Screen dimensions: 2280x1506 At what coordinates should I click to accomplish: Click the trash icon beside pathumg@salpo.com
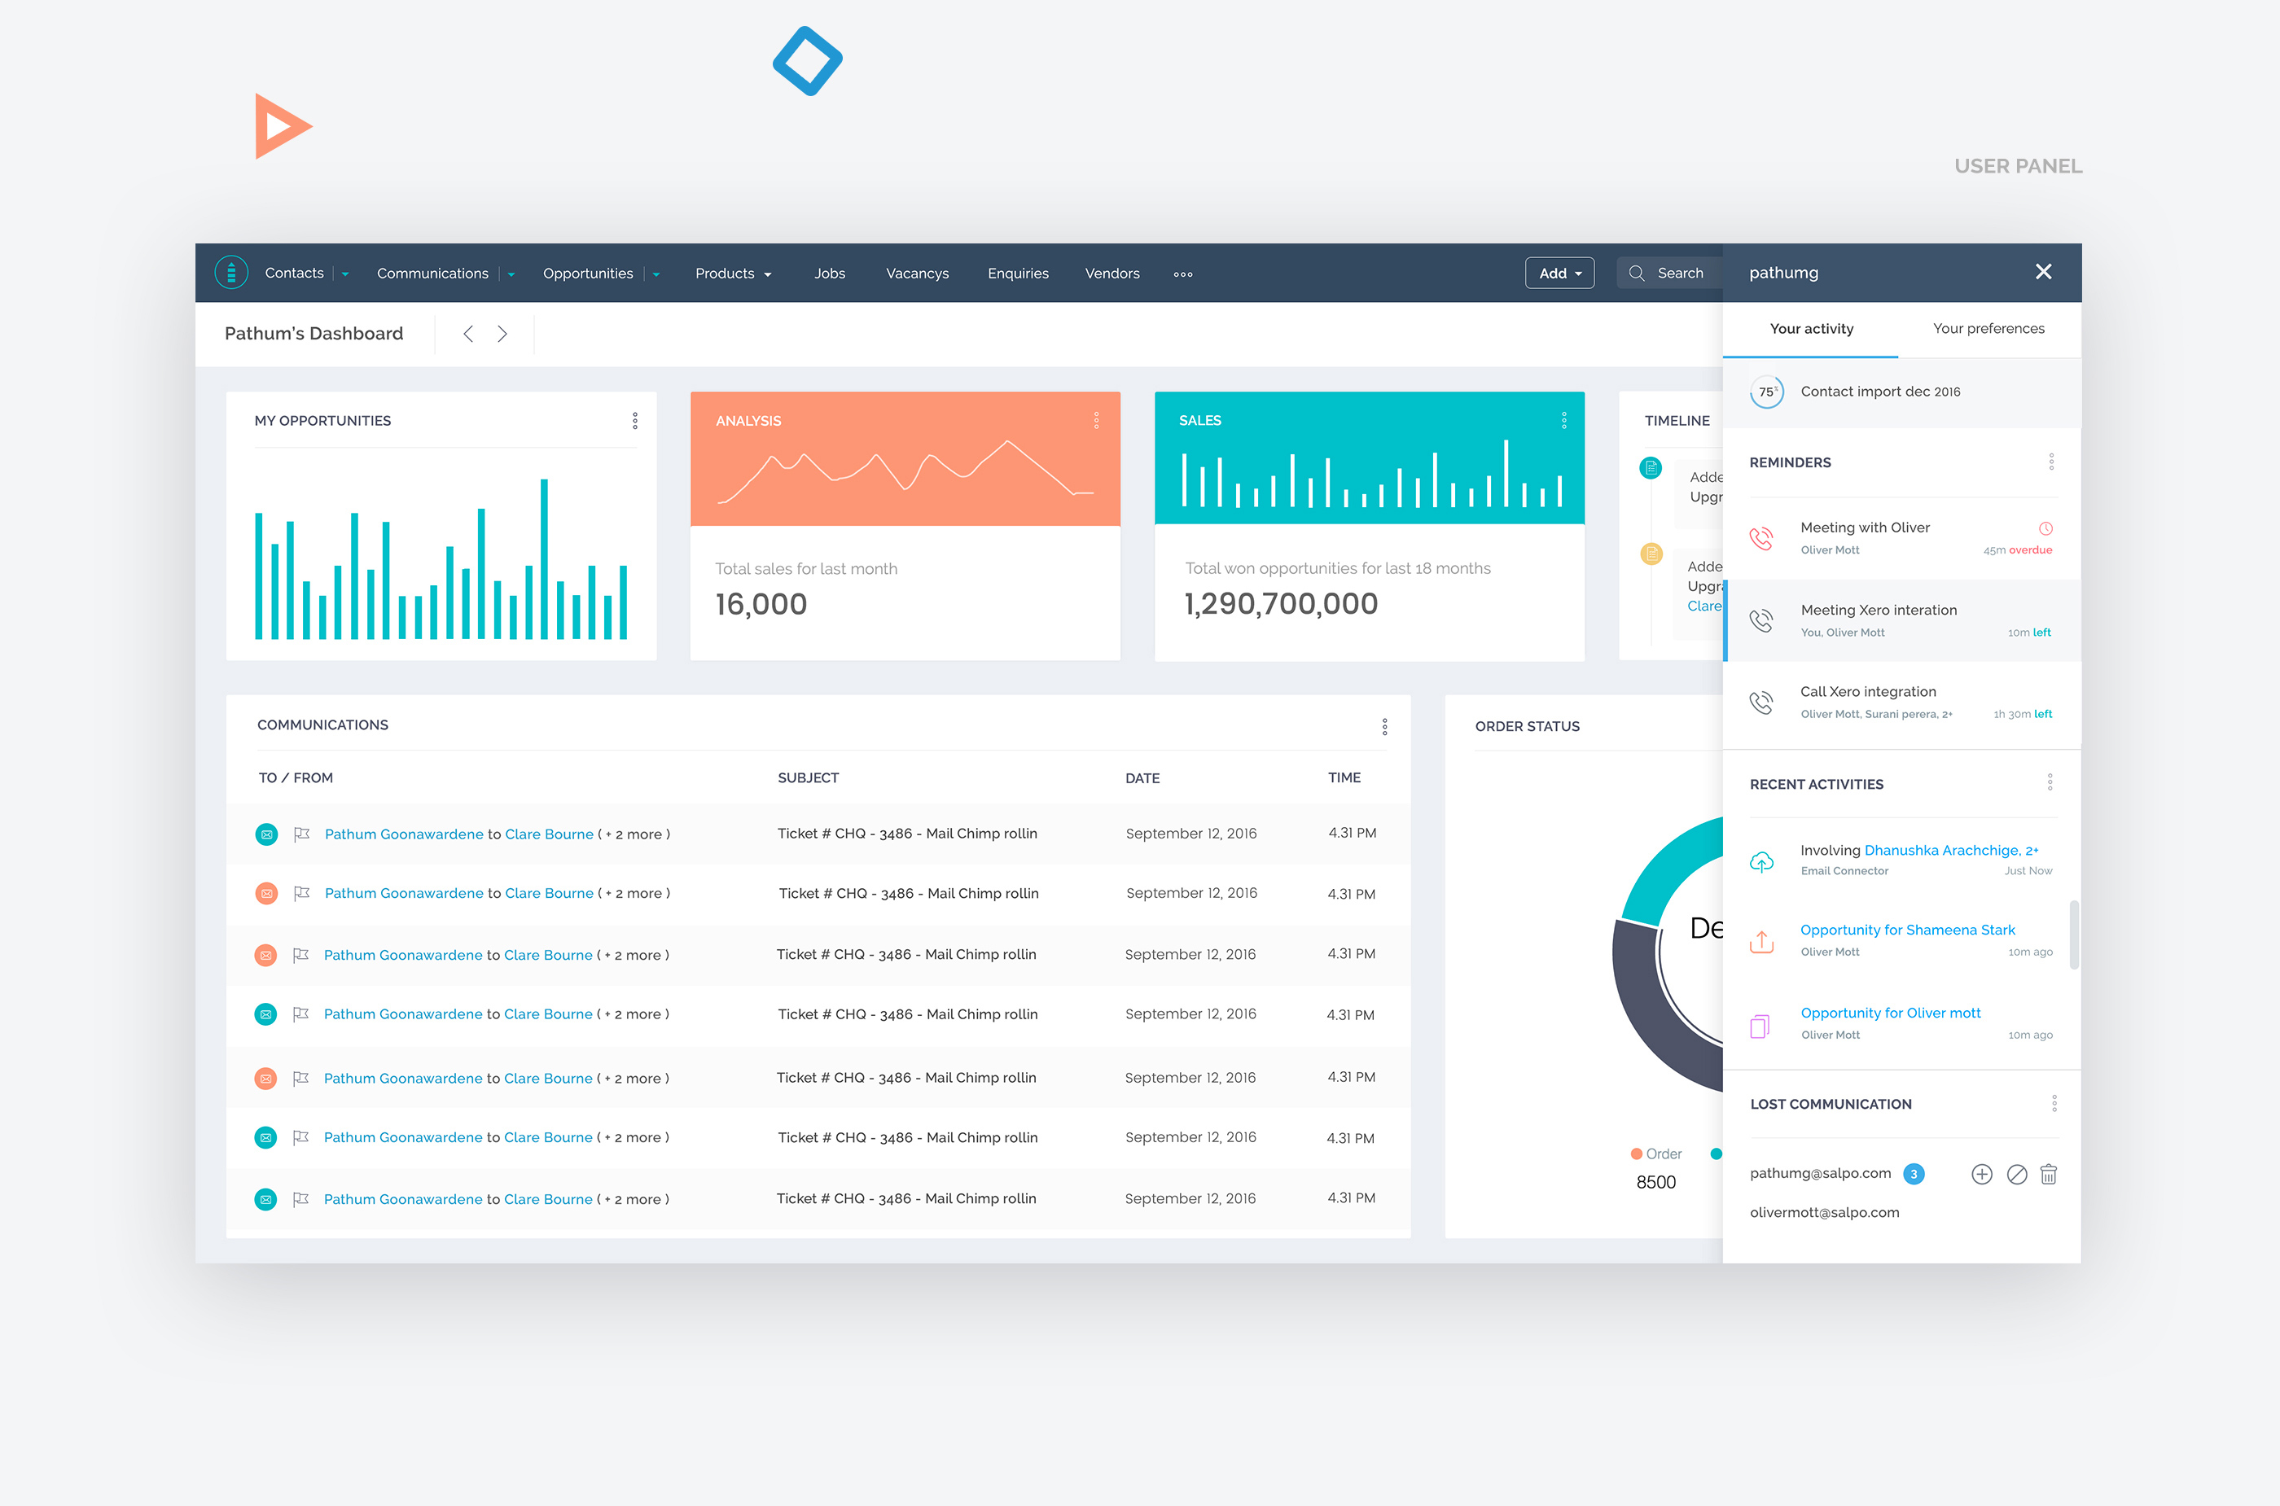tap(2049, 1174)
